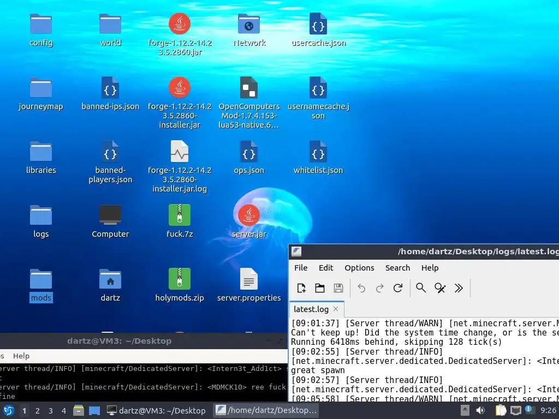Open the journeymap folder

click(x=40, y=88)
